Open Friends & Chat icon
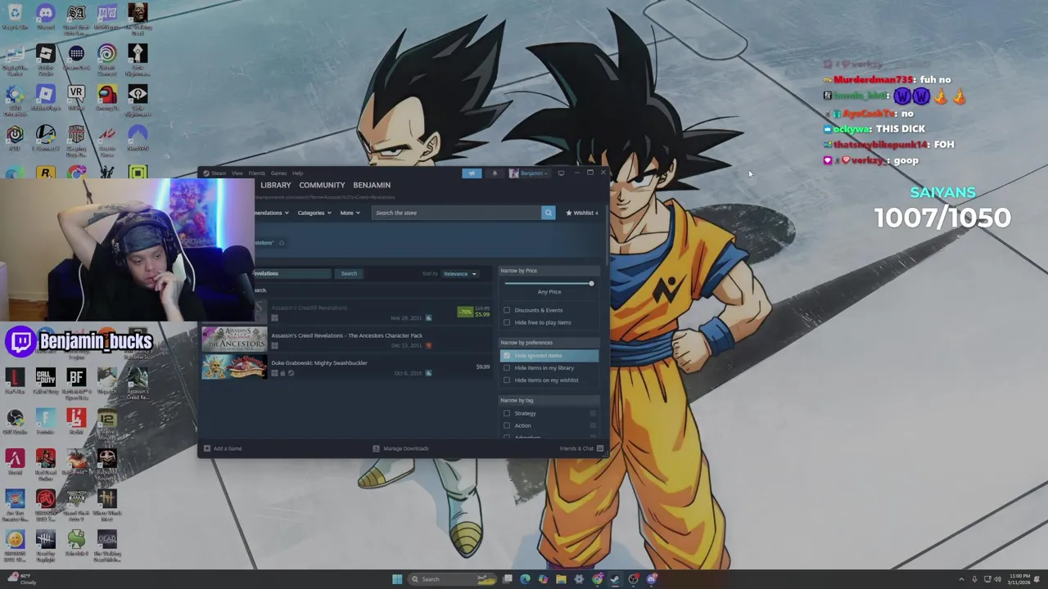The width and height of the screenshot is (1048, 589). [x=599, y=448]
